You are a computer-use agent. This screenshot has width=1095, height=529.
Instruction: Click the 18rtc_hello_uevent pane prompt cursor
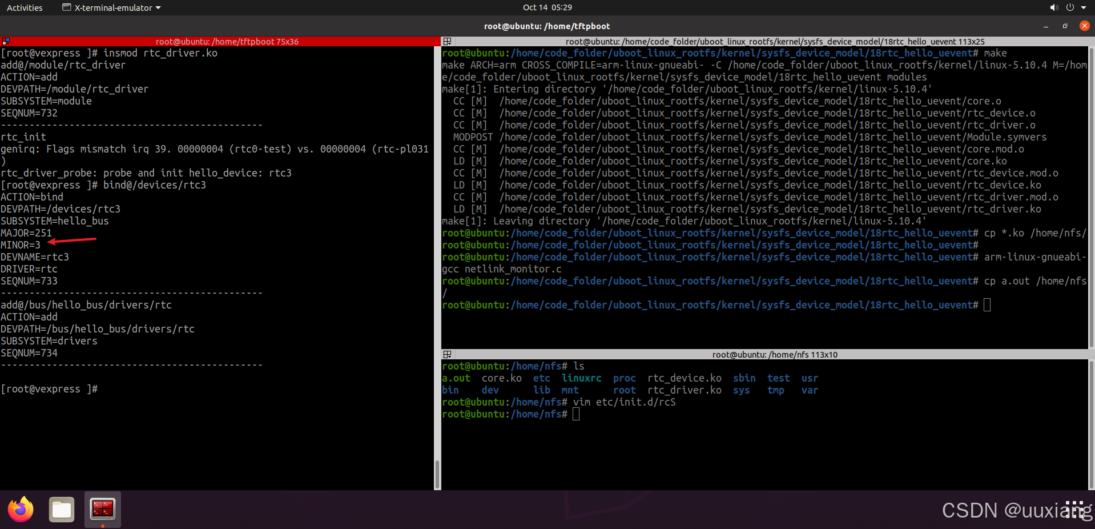[x=987, y=305]
